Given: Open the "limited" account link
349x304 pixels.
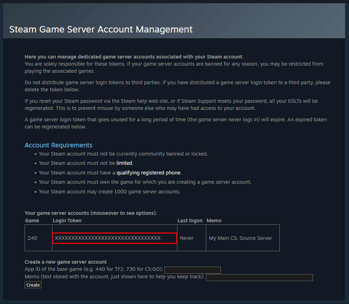Looking at the screenshot, I should click(124, 163).
